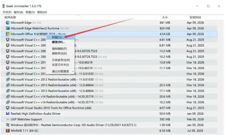Click the Geek Uninstaller title bar icon
225x135 pixels.
pos(3,6)
